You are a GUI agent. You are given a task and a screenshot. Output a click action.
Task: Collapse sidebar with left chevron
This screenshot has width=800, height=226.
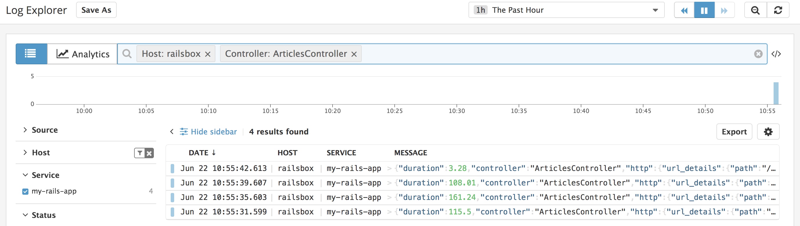(172, 132)
